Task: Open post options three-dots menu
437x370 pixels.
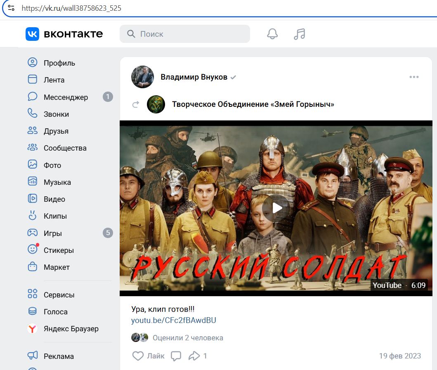Action: (414, 77)
